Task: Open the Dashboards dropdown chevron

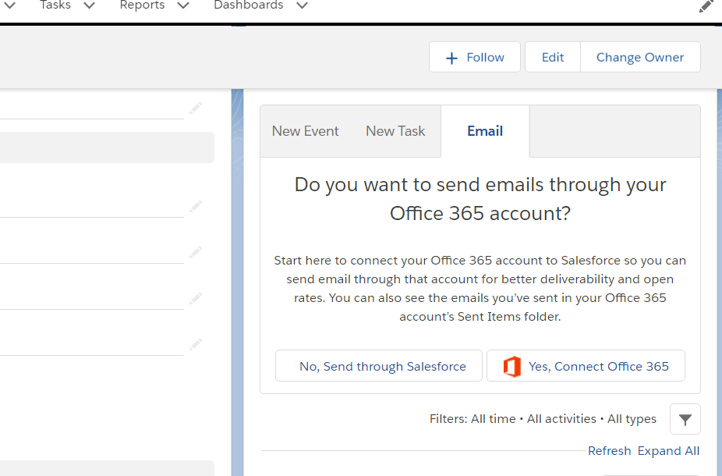Action: coord(302,5)
